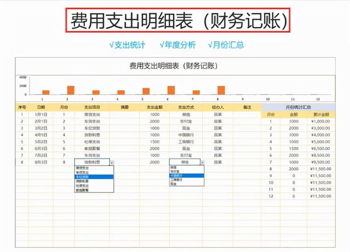Click the month 2 bar in the chart
Image resolution: width=350 pixels, height=252 pixels.
click(71, 90)
